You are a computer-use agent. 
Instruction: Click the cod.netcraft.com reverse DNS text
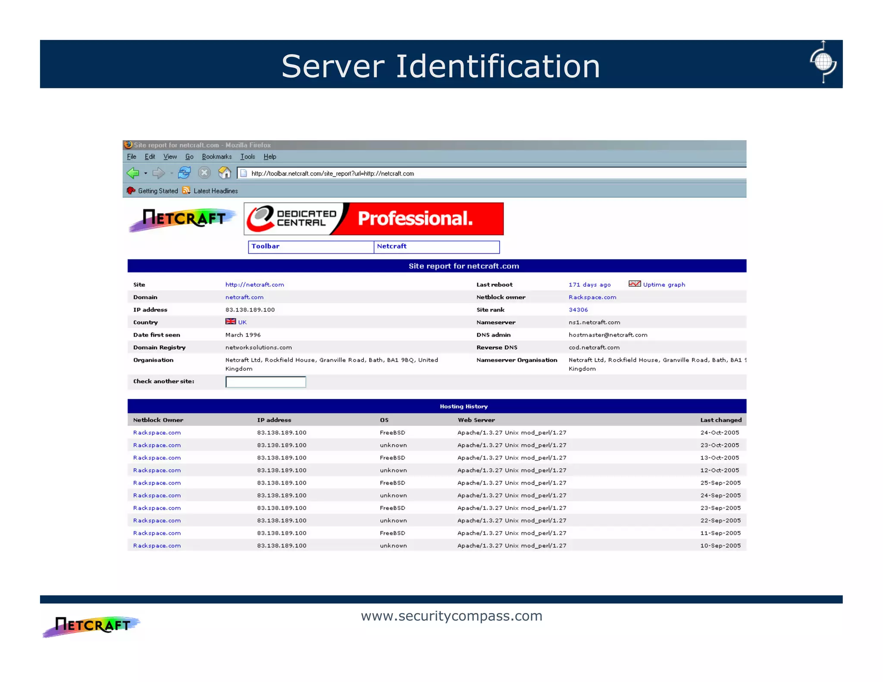(x=594, y=347)
